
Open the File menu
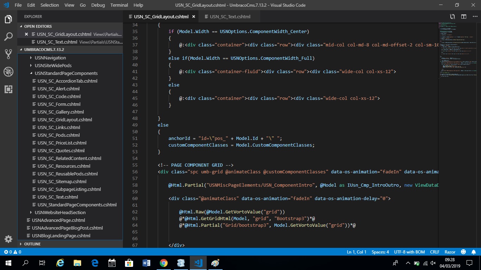click(x=18, y=5)
